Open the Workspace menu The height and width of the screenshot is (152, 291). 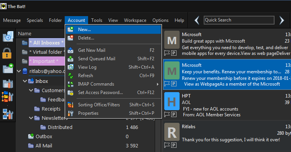135,20
